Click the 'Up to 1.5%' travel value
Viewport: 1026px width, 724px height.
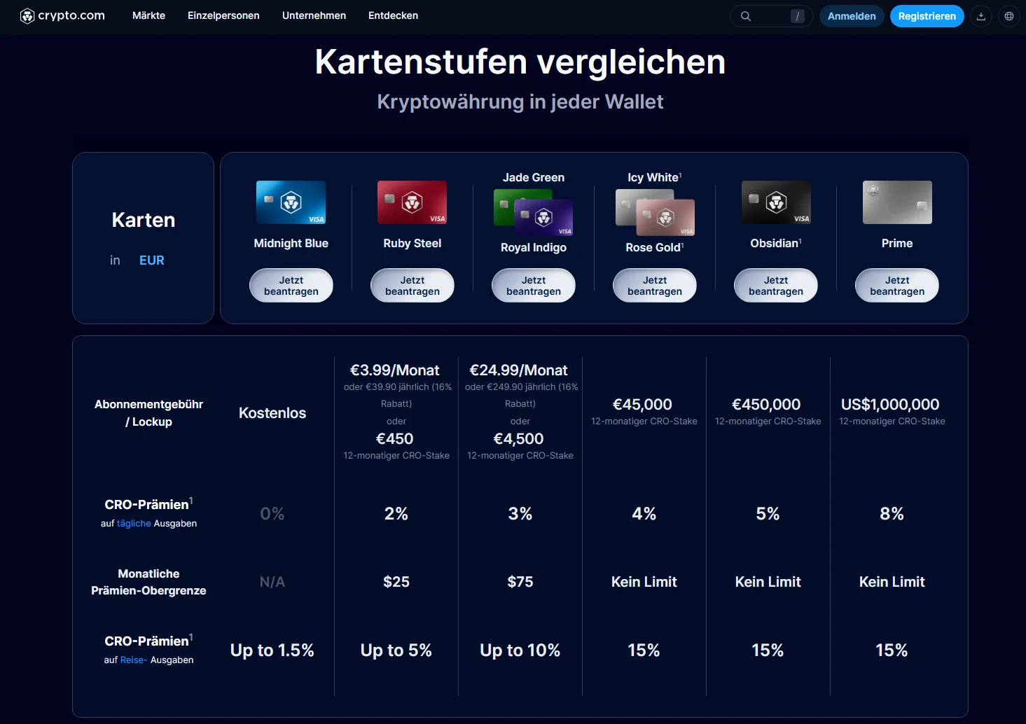[272, 650]
